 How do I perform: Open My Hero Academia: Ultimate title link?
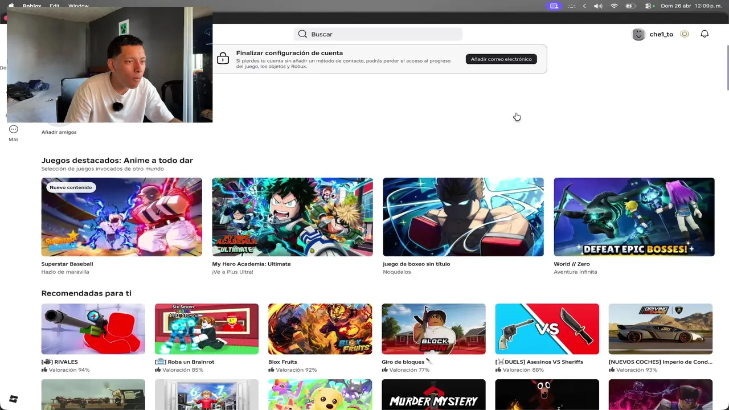point(251,264)
